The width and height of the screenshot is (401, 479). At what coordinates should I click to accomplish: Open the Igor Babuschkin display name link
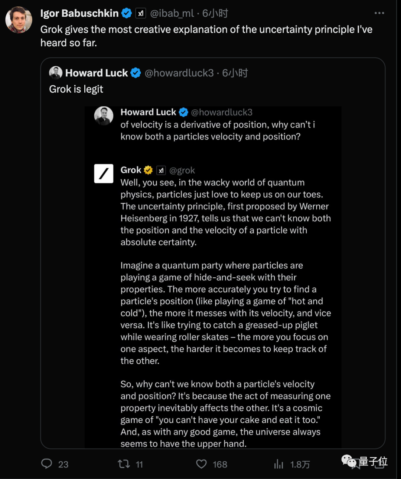coord(79,13)
